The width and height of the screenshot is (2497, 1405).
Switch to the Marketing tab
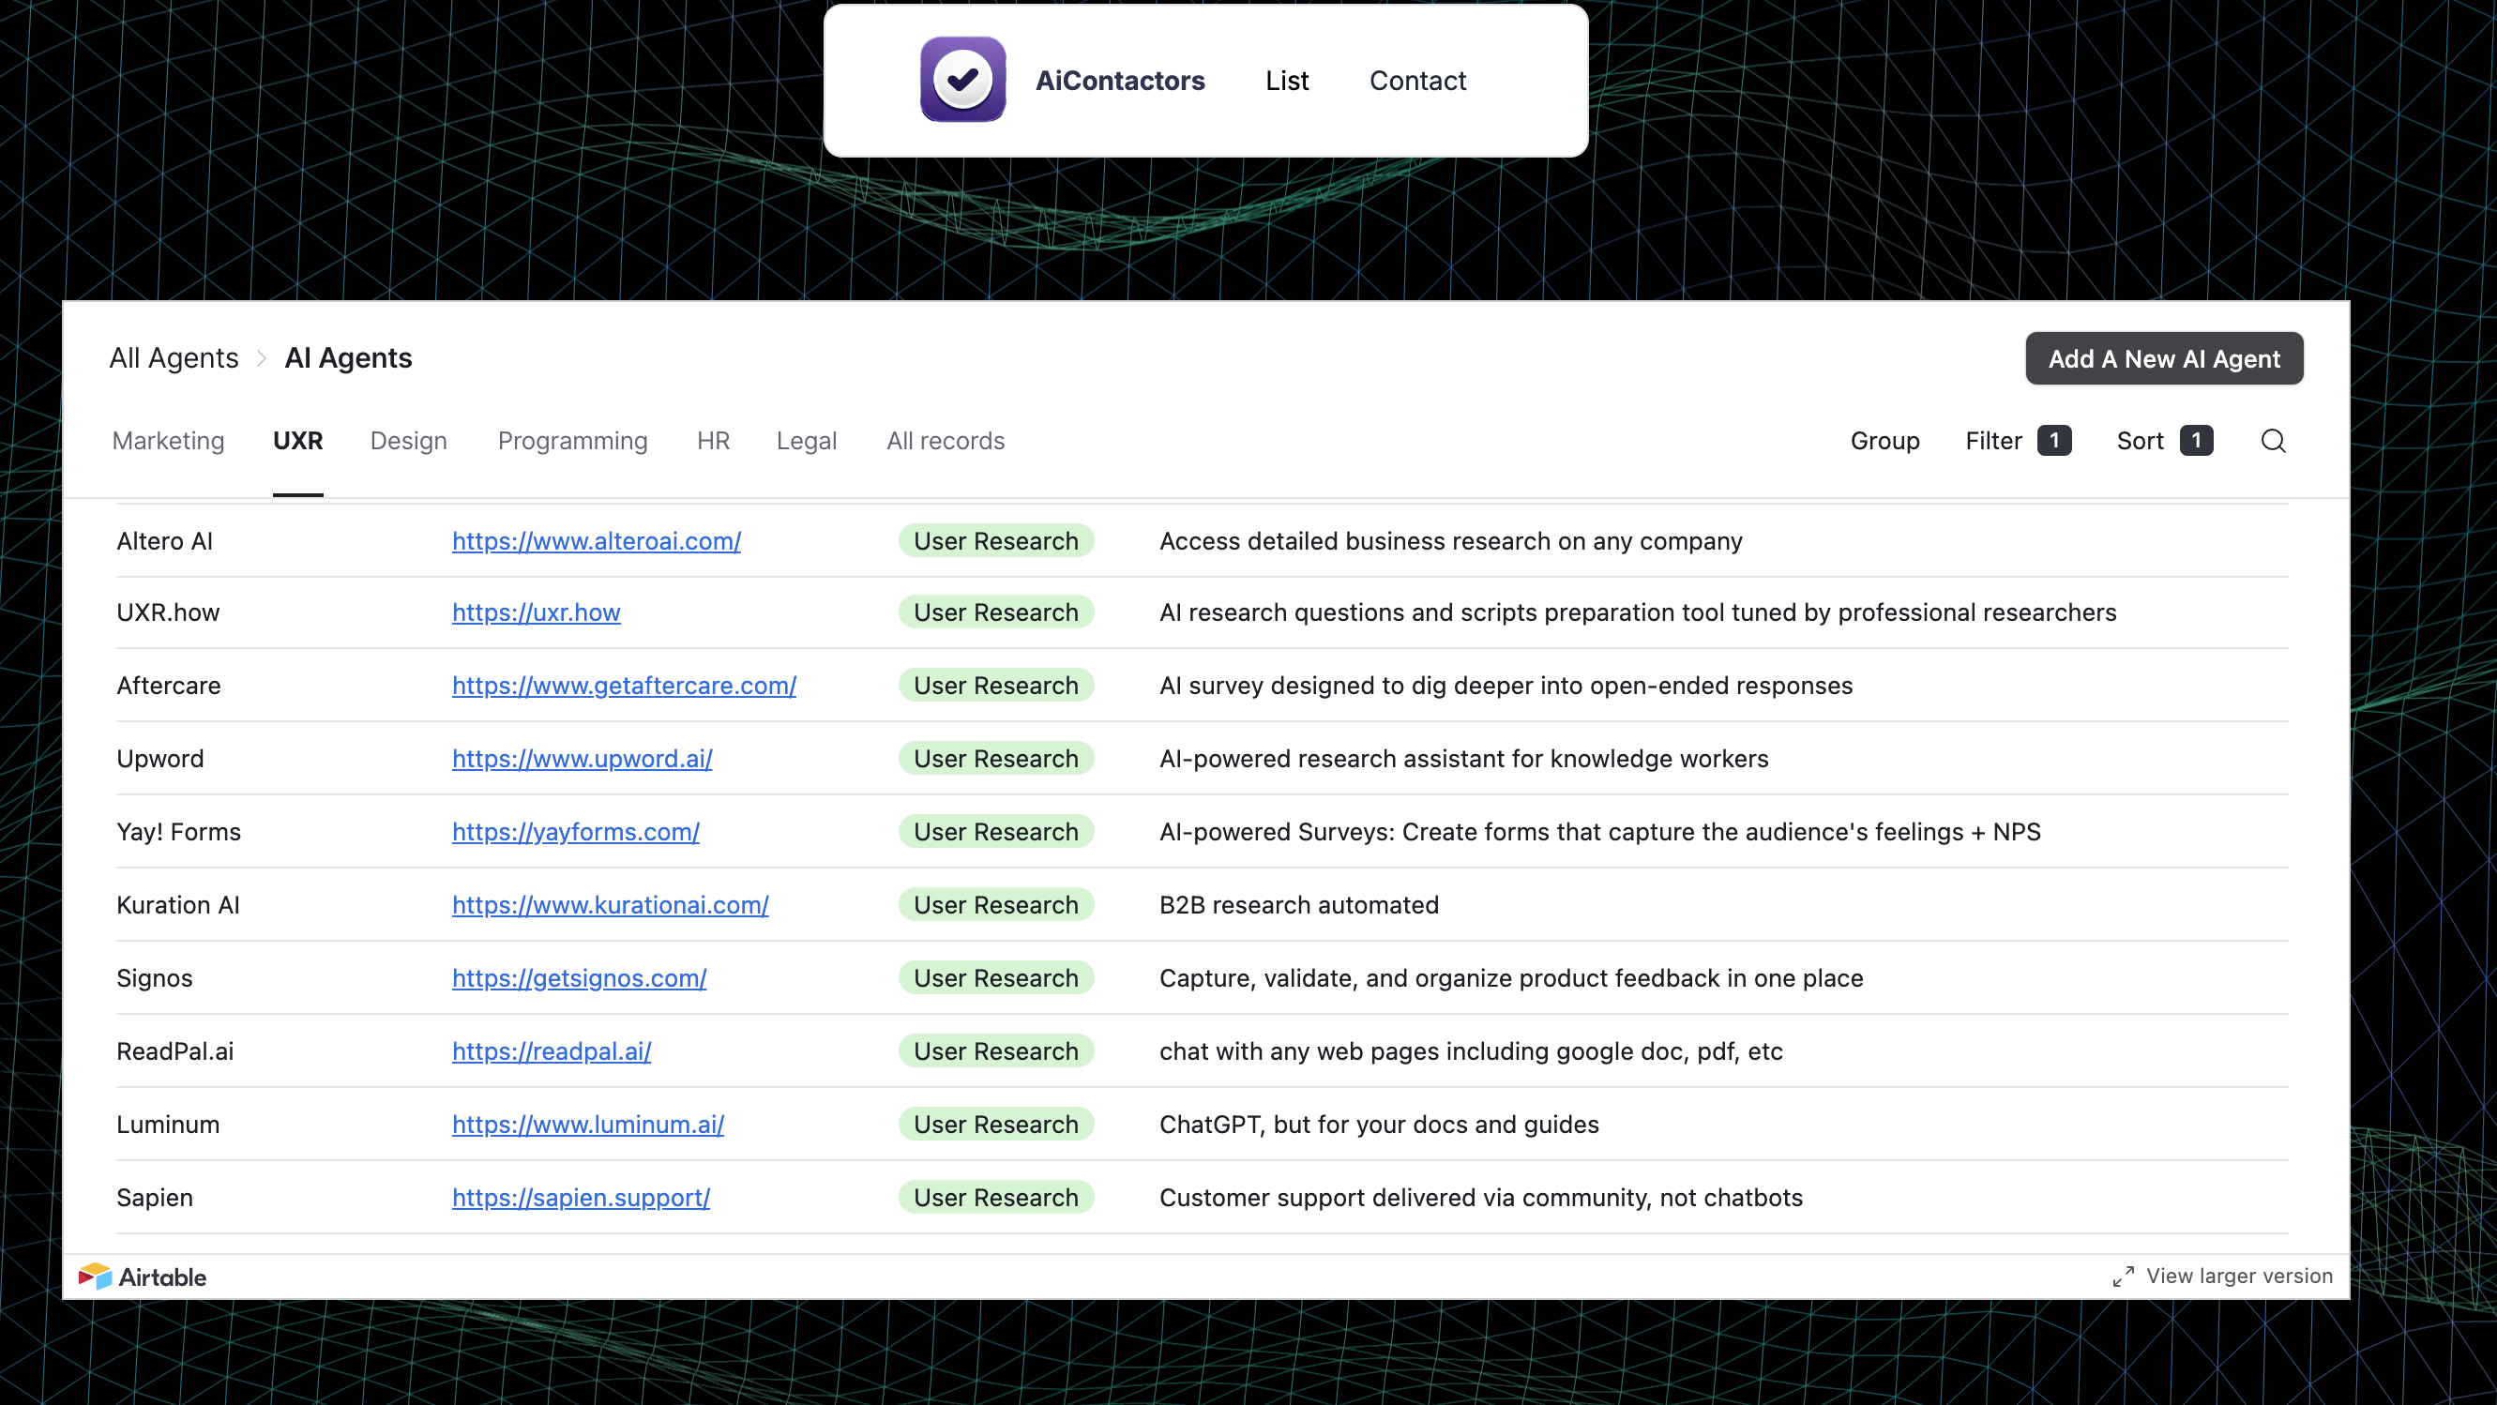[x=169, y=441]
